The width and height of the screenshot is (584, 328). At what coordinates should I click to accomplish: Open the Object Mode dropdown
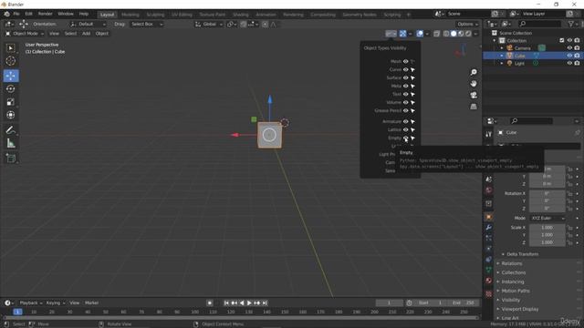coord(25,34)
